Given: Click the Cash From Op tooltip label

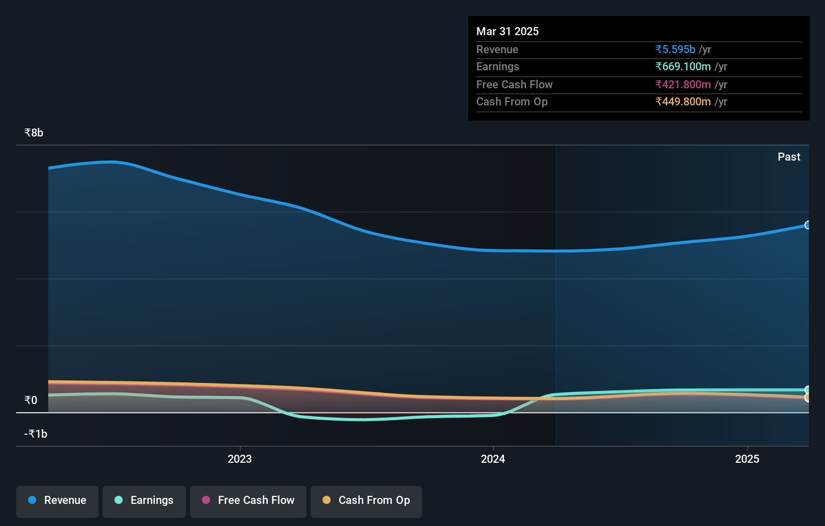Looking at the screenshot, I should click(x=512, y=101).
